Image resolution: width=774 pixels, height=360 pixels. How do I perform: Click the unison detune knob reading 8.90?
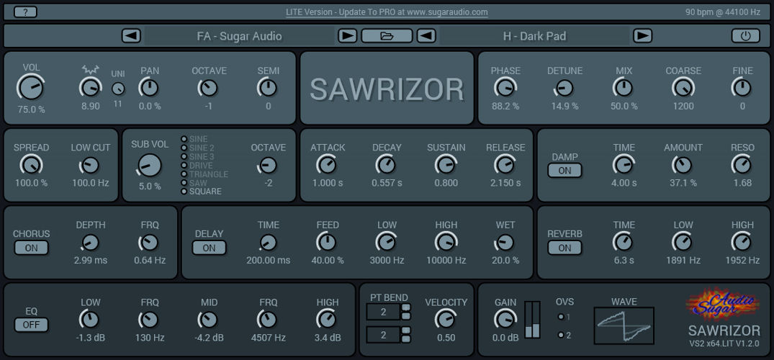tap(90, 88)
